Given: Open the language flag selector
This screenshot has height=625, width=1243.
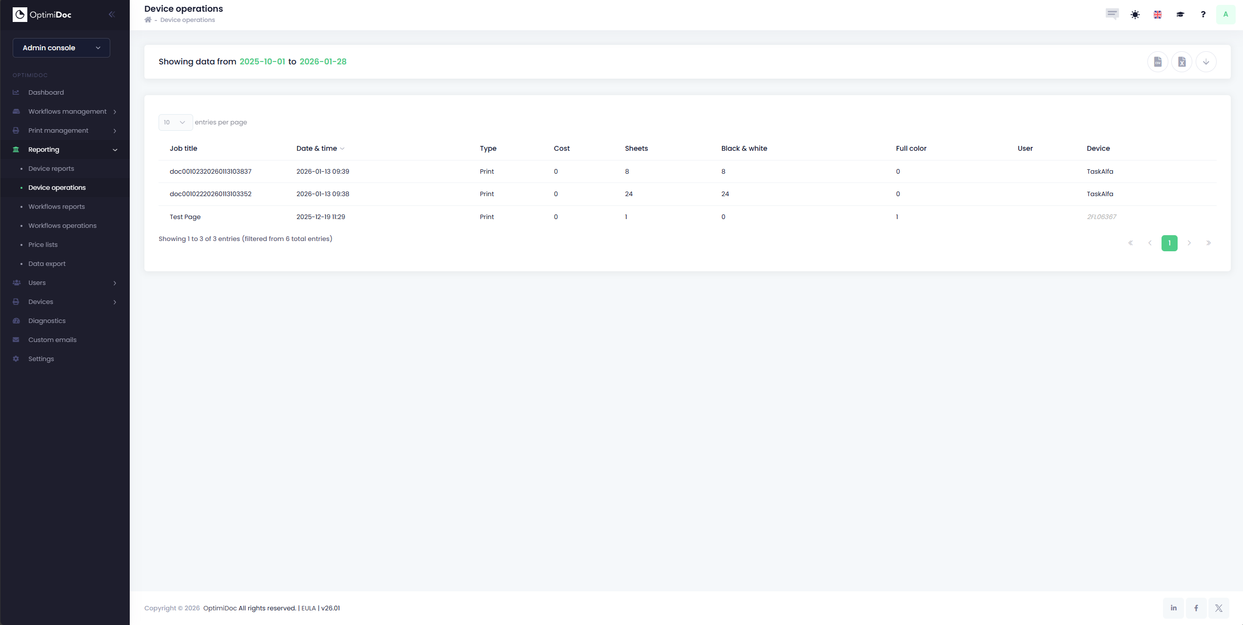Looking at the screenshot, I should [1158, 15].
